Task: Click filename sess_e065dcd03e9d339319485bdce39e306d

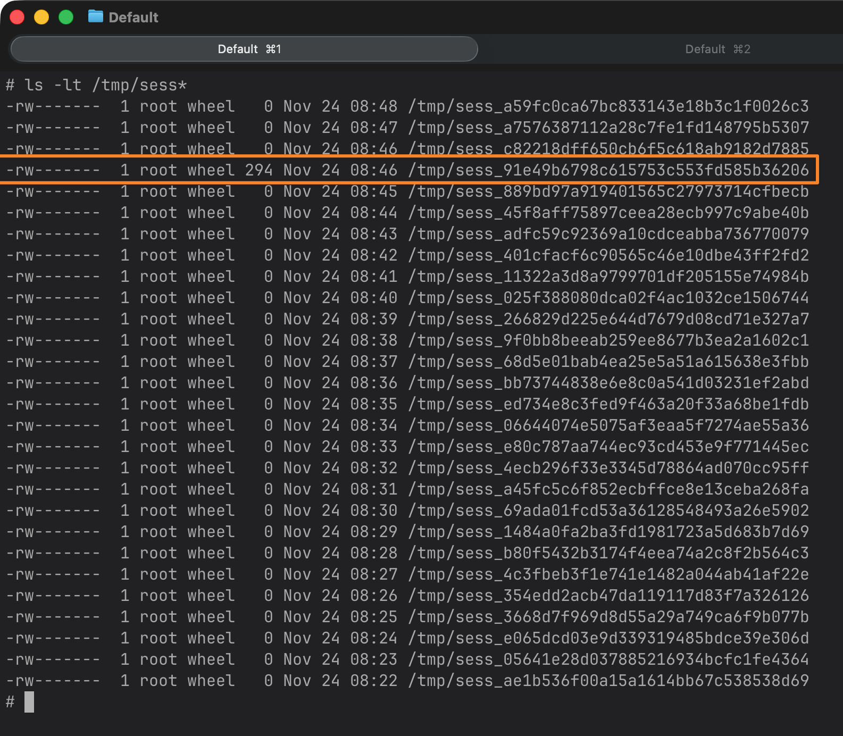Action: 608,638
